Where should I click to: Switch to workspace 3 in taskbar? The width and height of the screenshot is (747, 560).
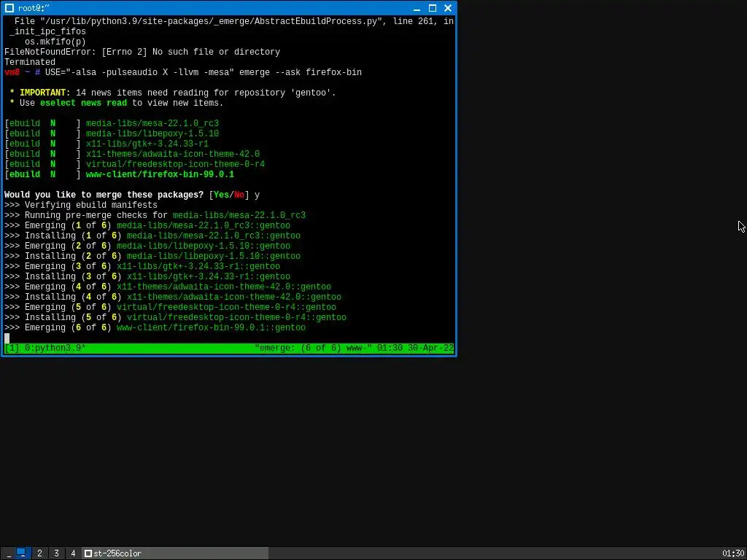pos(56,553)
